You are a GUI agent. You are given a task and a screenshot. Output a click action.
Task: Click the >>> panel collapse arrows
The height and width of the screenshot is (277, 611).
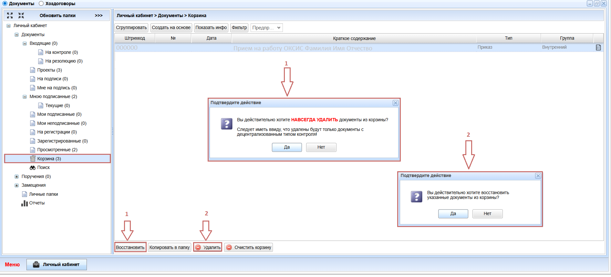point(99,15)
